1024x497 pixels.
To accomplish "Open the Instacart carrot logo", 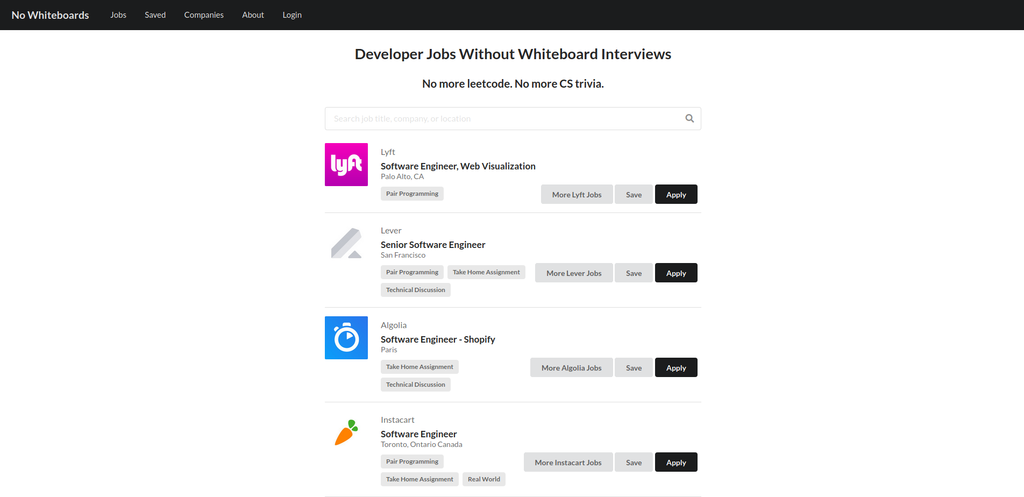I will [x=346, y=432].
